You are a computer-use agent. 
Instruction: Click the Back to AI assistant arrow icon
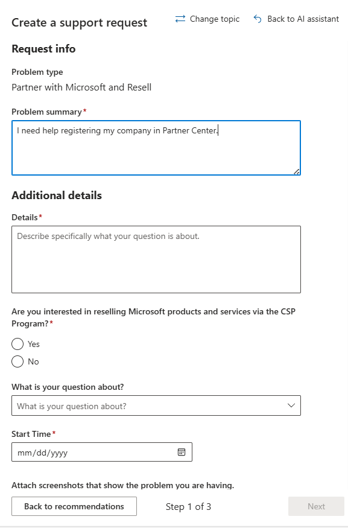pyautogui.click(x=258, y=19)
